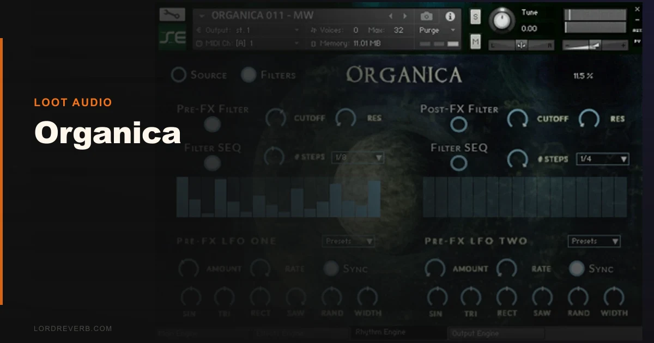The width and height of the screenshot is (654, 343).
Task: Click LFO One WIDTH knob
Action: [367, 297]
